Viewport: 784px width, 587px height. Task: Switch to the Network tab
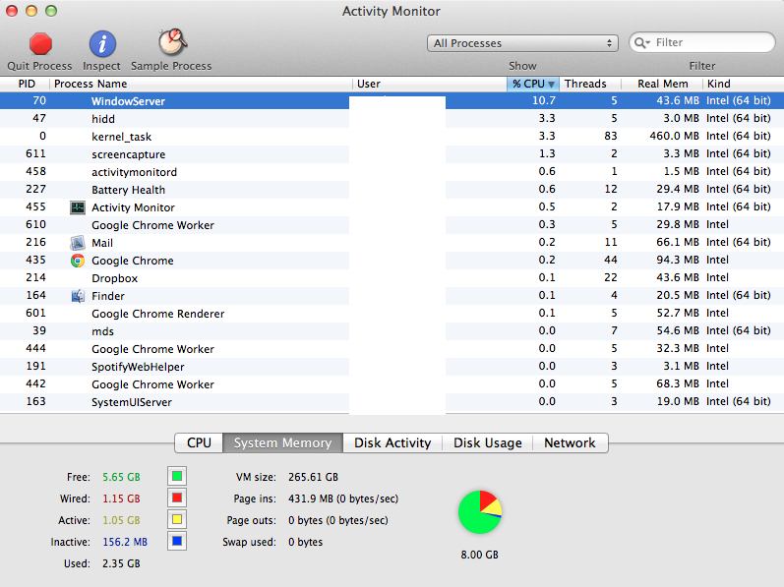pyautogui.click(x=570, y=443)
